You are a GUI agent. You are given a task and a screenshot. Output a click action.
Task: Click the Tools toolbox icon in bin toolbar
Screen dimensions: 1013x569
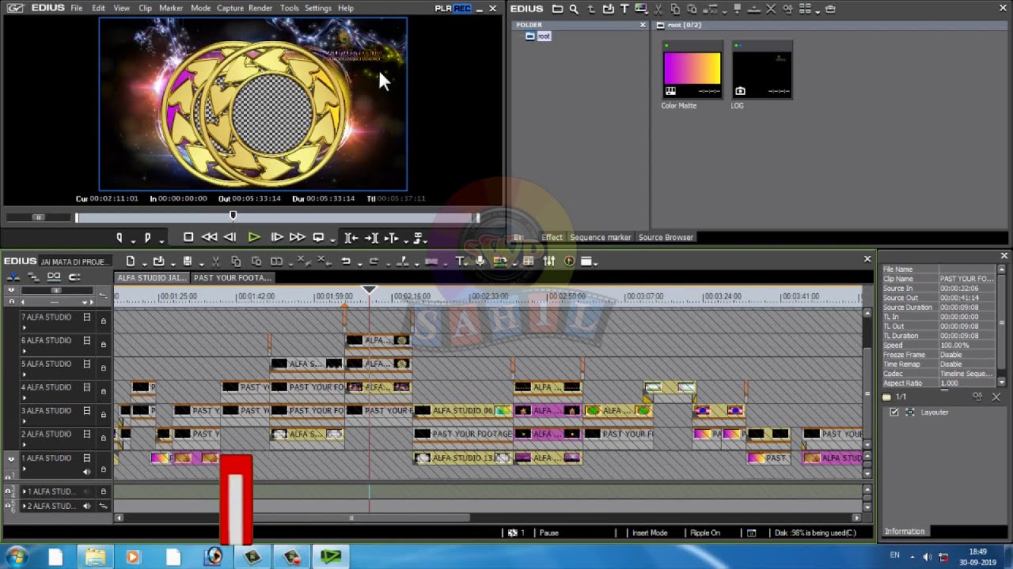pyautogui.click(x=830, y=9)
